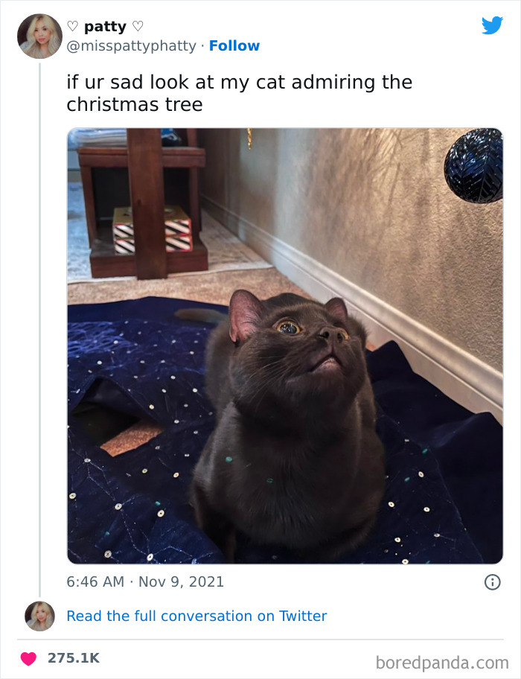Follow @misspattyphatty
This screenshot has width=521, height=679.
(235, 45)
